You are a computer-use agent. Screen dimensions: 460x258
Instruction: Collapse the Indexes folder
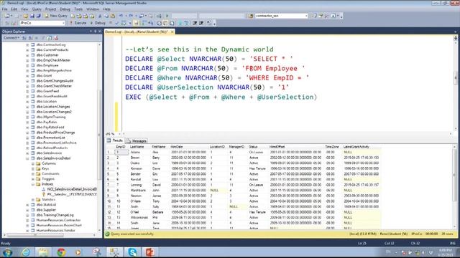click(x=32, y=184)
